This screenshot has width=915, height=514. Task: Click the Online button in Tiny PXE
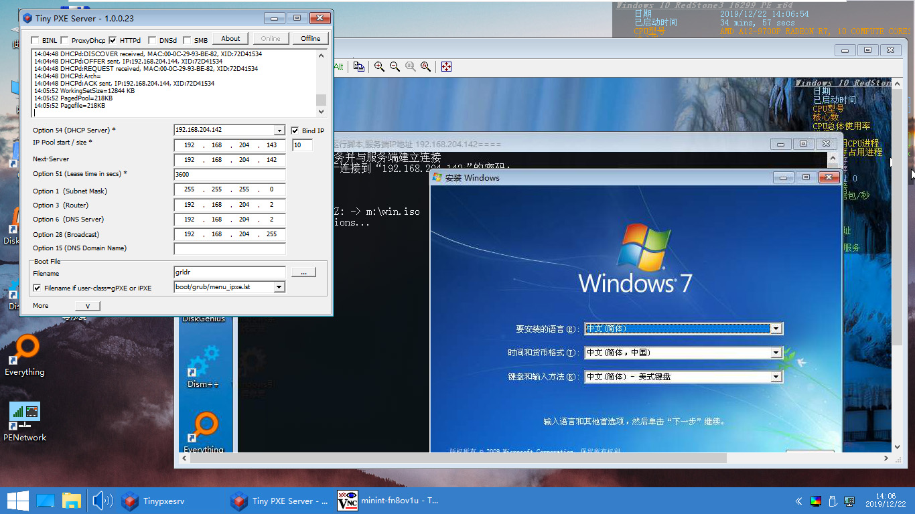coord(271,38)
